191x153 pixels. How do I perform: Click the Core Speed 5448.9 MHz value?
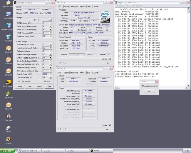click(x=76, y=40)
